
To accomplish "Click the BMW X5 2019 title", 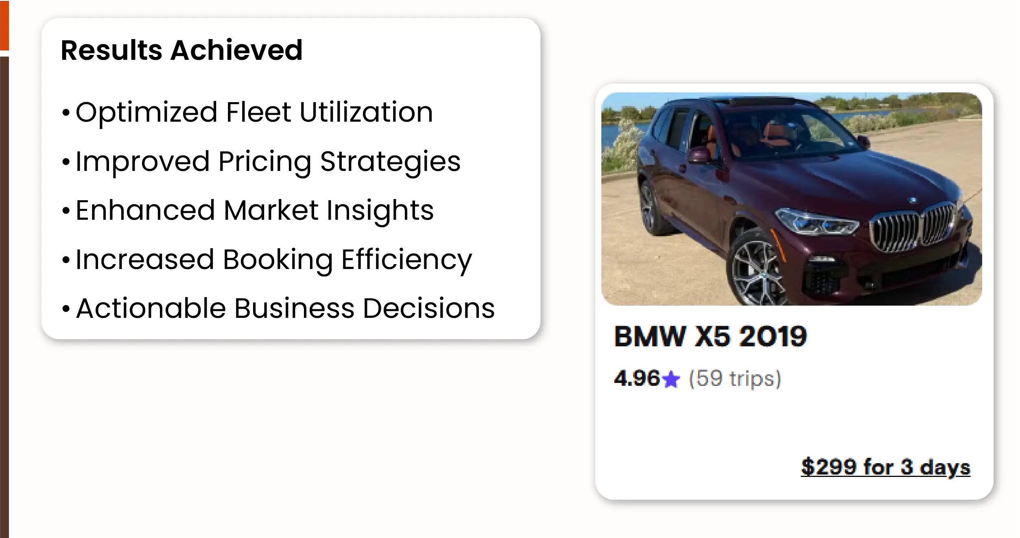I will 710,337.
